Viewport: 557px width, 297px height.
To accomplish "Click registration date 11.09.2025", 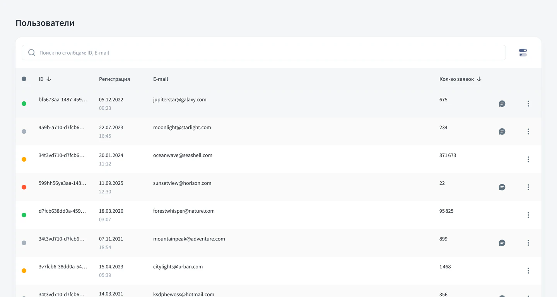I will 111,183.
